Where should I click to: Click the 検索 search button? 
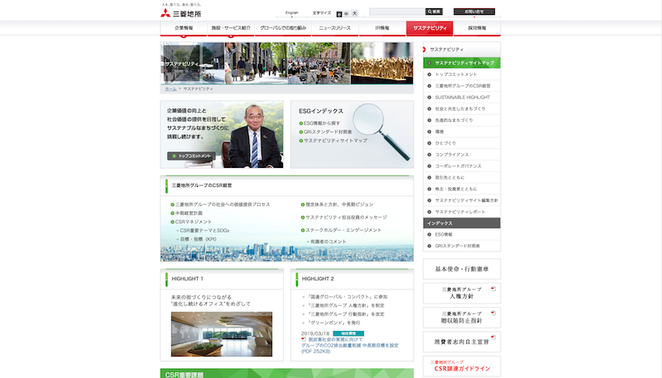pyautogui.click(x=434, y=12)
